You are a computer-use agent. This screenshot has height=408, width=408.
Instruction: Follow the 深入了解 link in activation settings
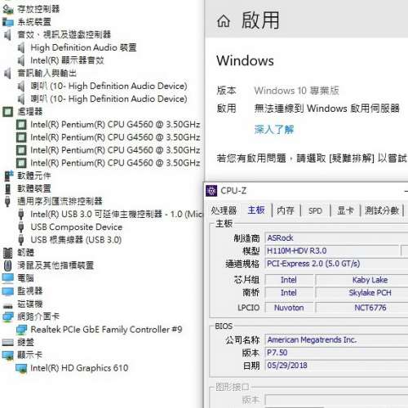click(274, 130)
